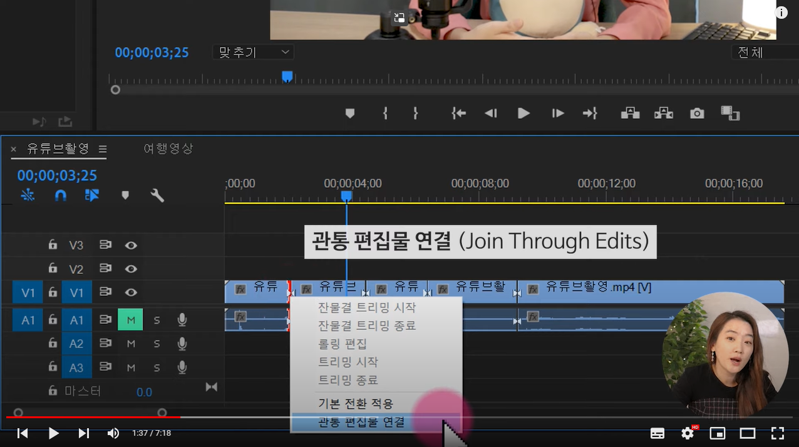Screen dimensions: 799x447
Task: Hide track V1 with its eye icon
Action: pyautogui.click(x=131, y=292)
